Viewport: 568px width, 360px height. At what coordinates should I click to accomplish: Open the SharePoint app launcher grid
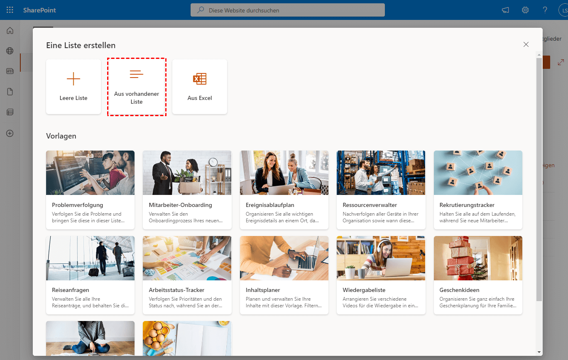tap(10, 10)
